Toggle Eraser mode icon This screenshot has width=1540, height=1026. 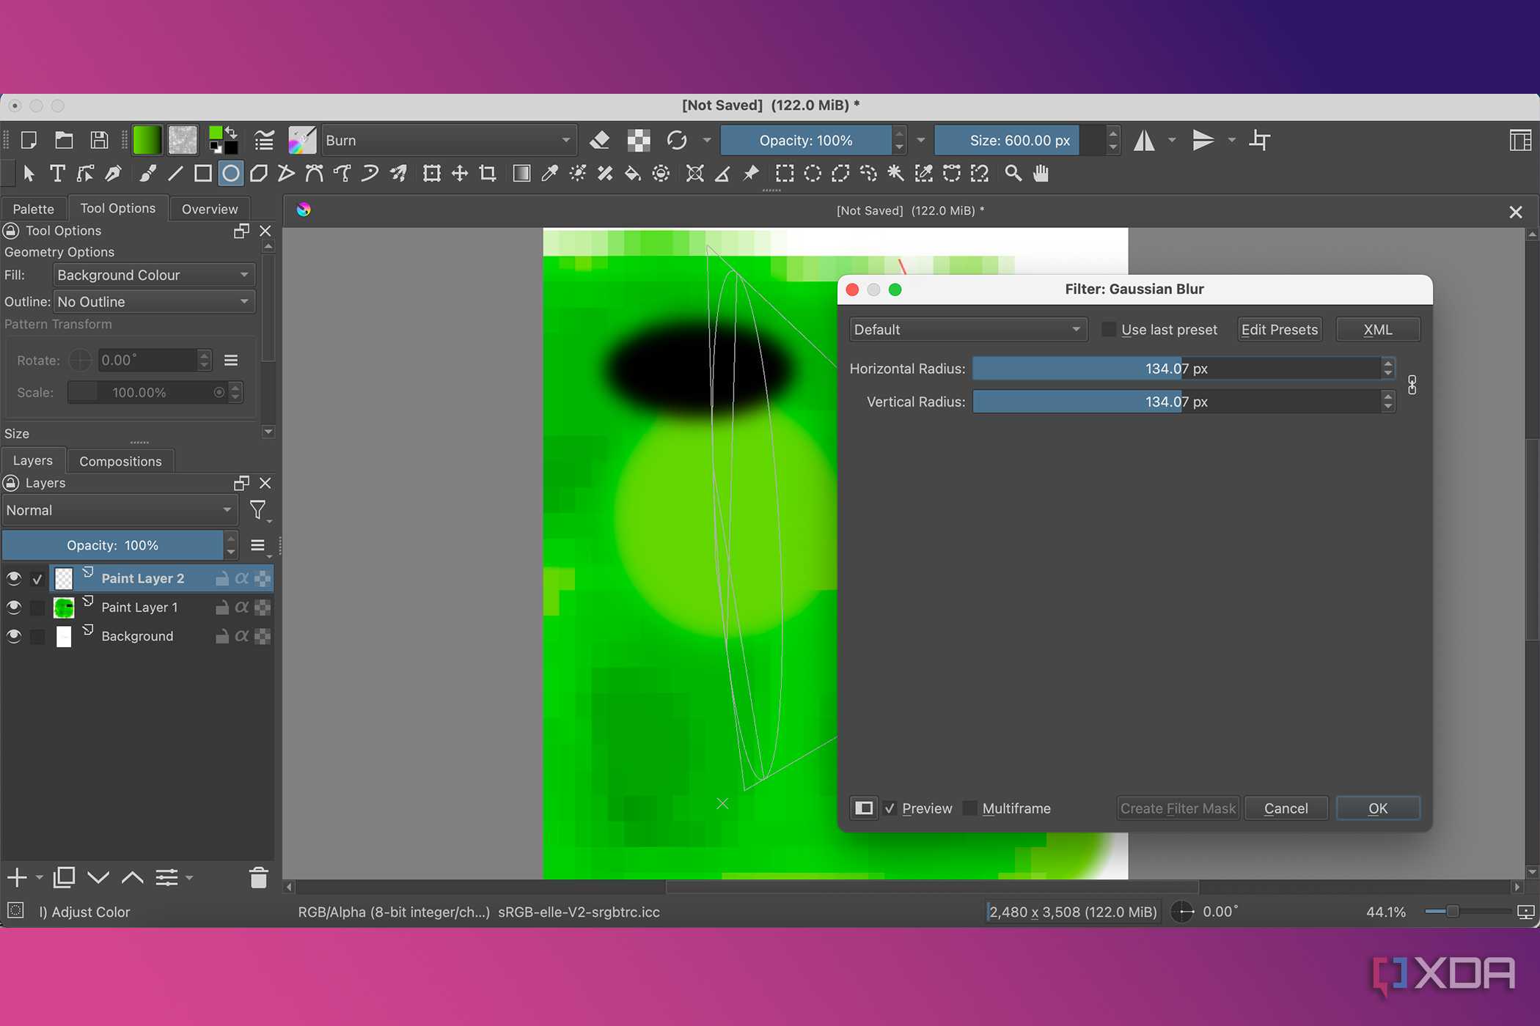[600, 140]
